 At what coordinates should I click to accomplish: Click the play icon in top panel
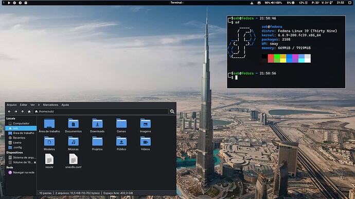pyautogui.click(x=9, y=3)
